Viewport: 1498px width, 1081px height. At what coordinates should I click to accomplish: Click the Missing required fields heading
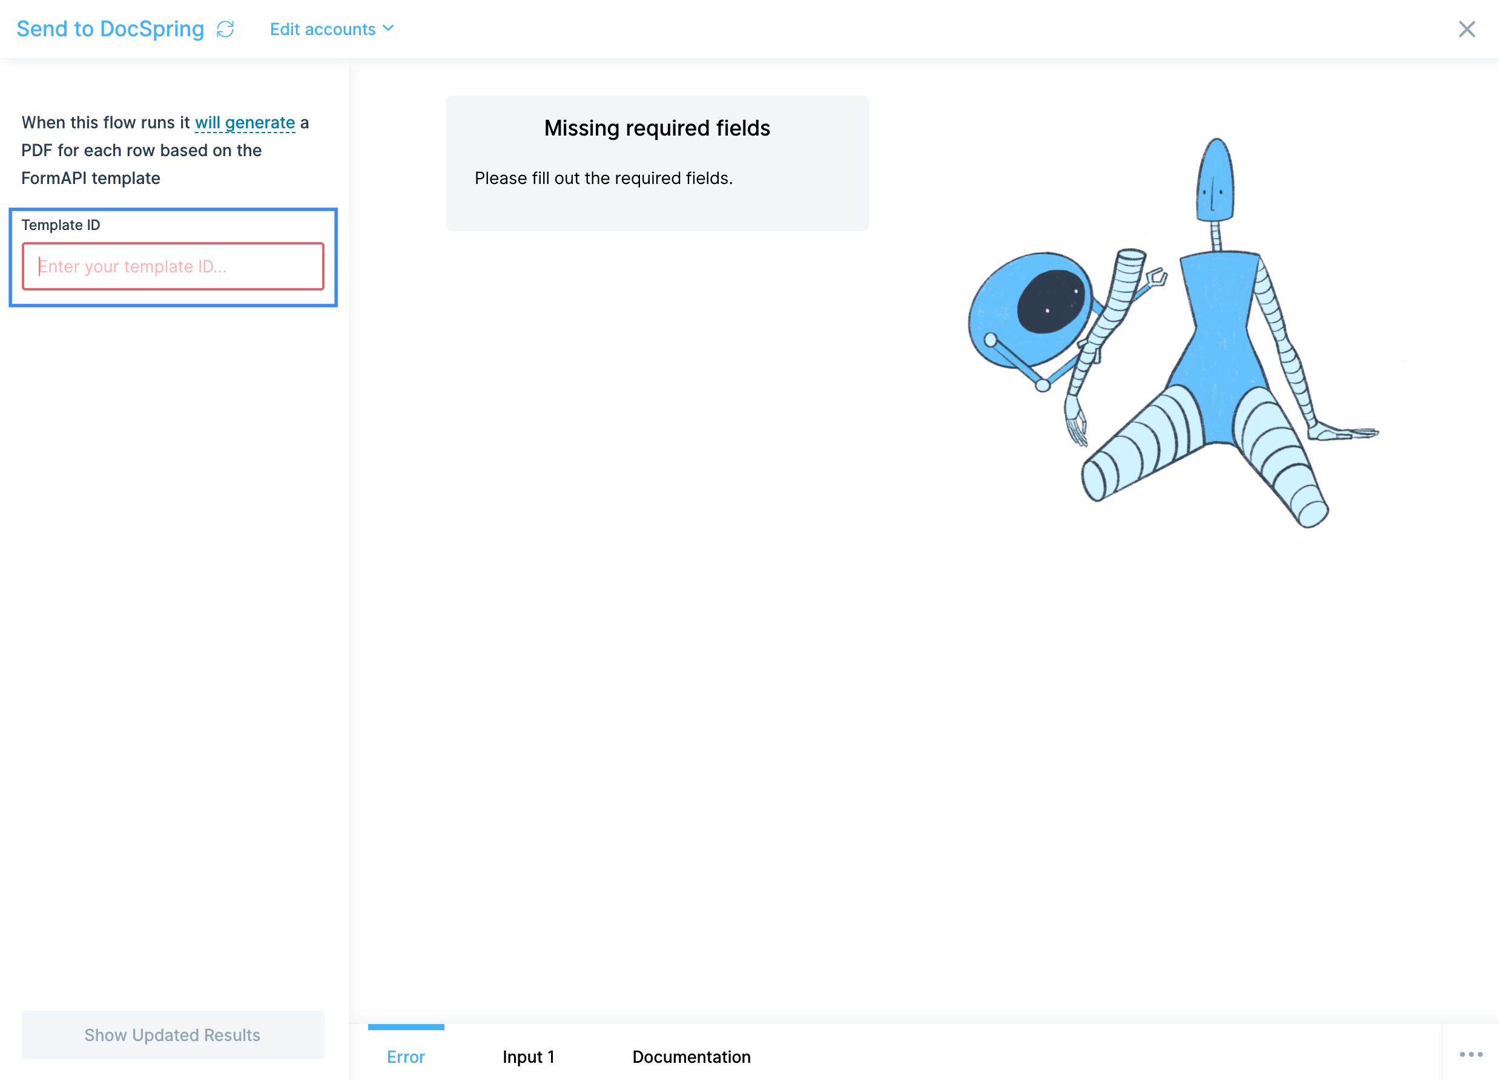click(x=656, y=128)
